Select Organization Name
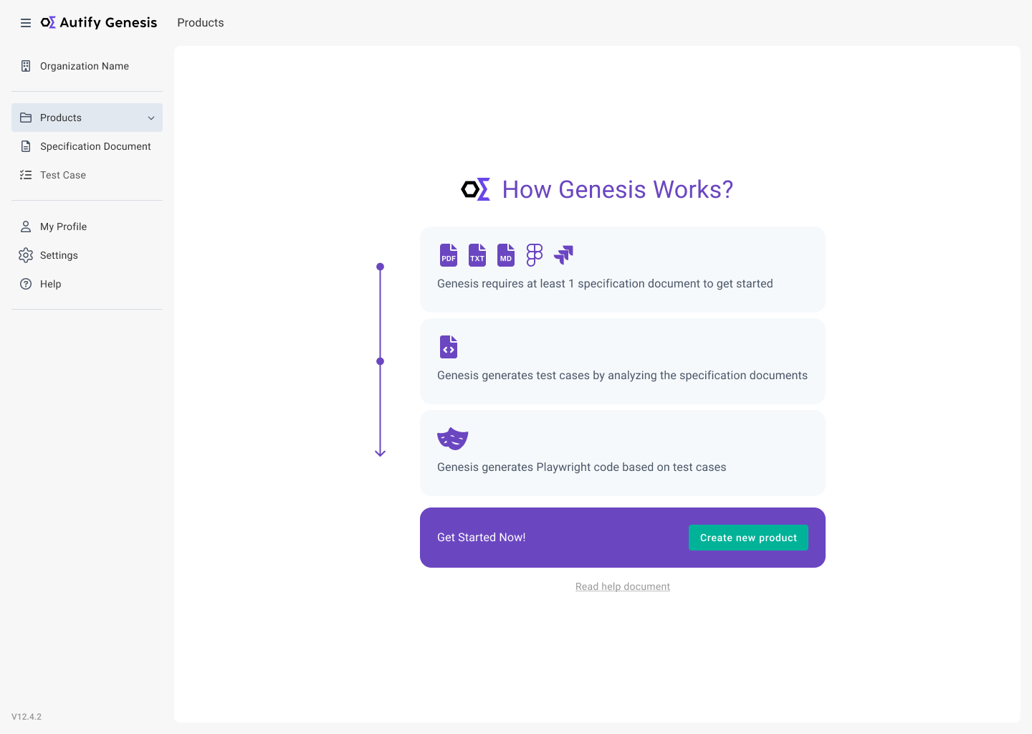Screen dimensions: 1032x734 (87, 66)
